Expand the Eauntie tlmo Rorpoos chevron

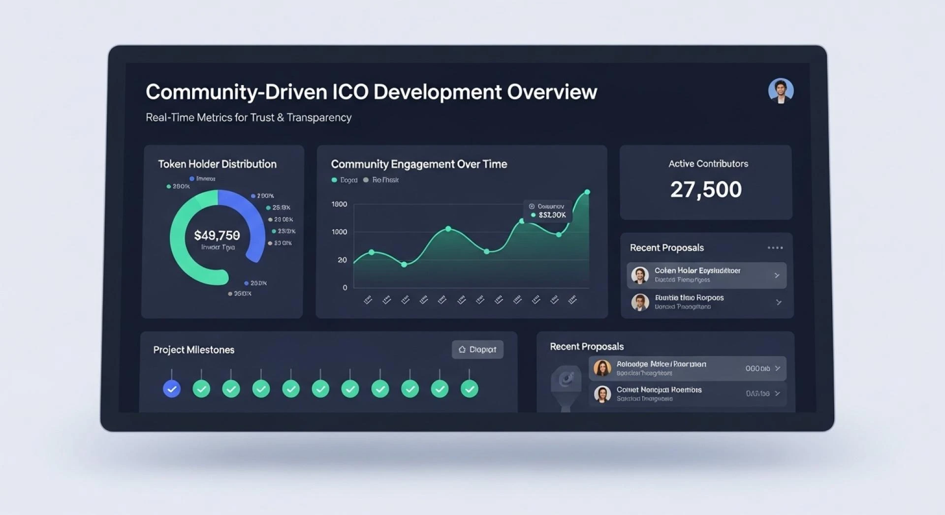click(778, 302)
